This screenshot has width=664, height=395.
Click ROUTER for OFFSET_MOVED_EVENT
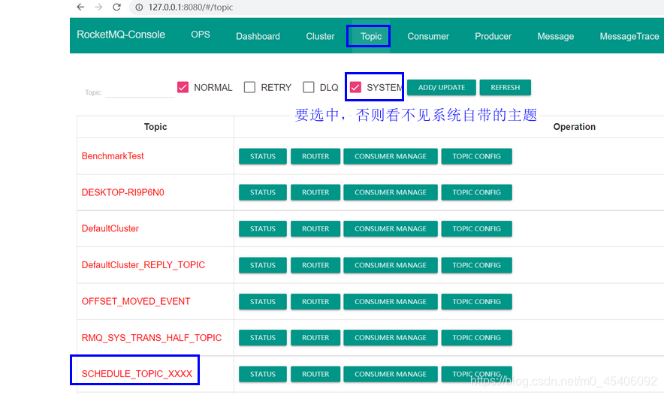point(315,301)
